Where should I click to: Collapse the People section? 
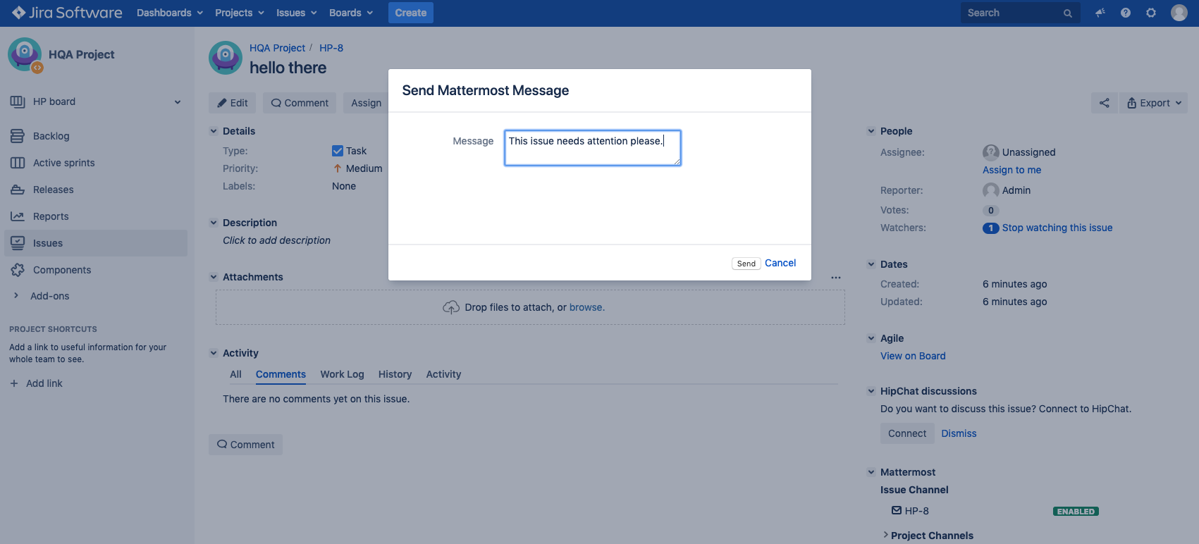point(871,131)
